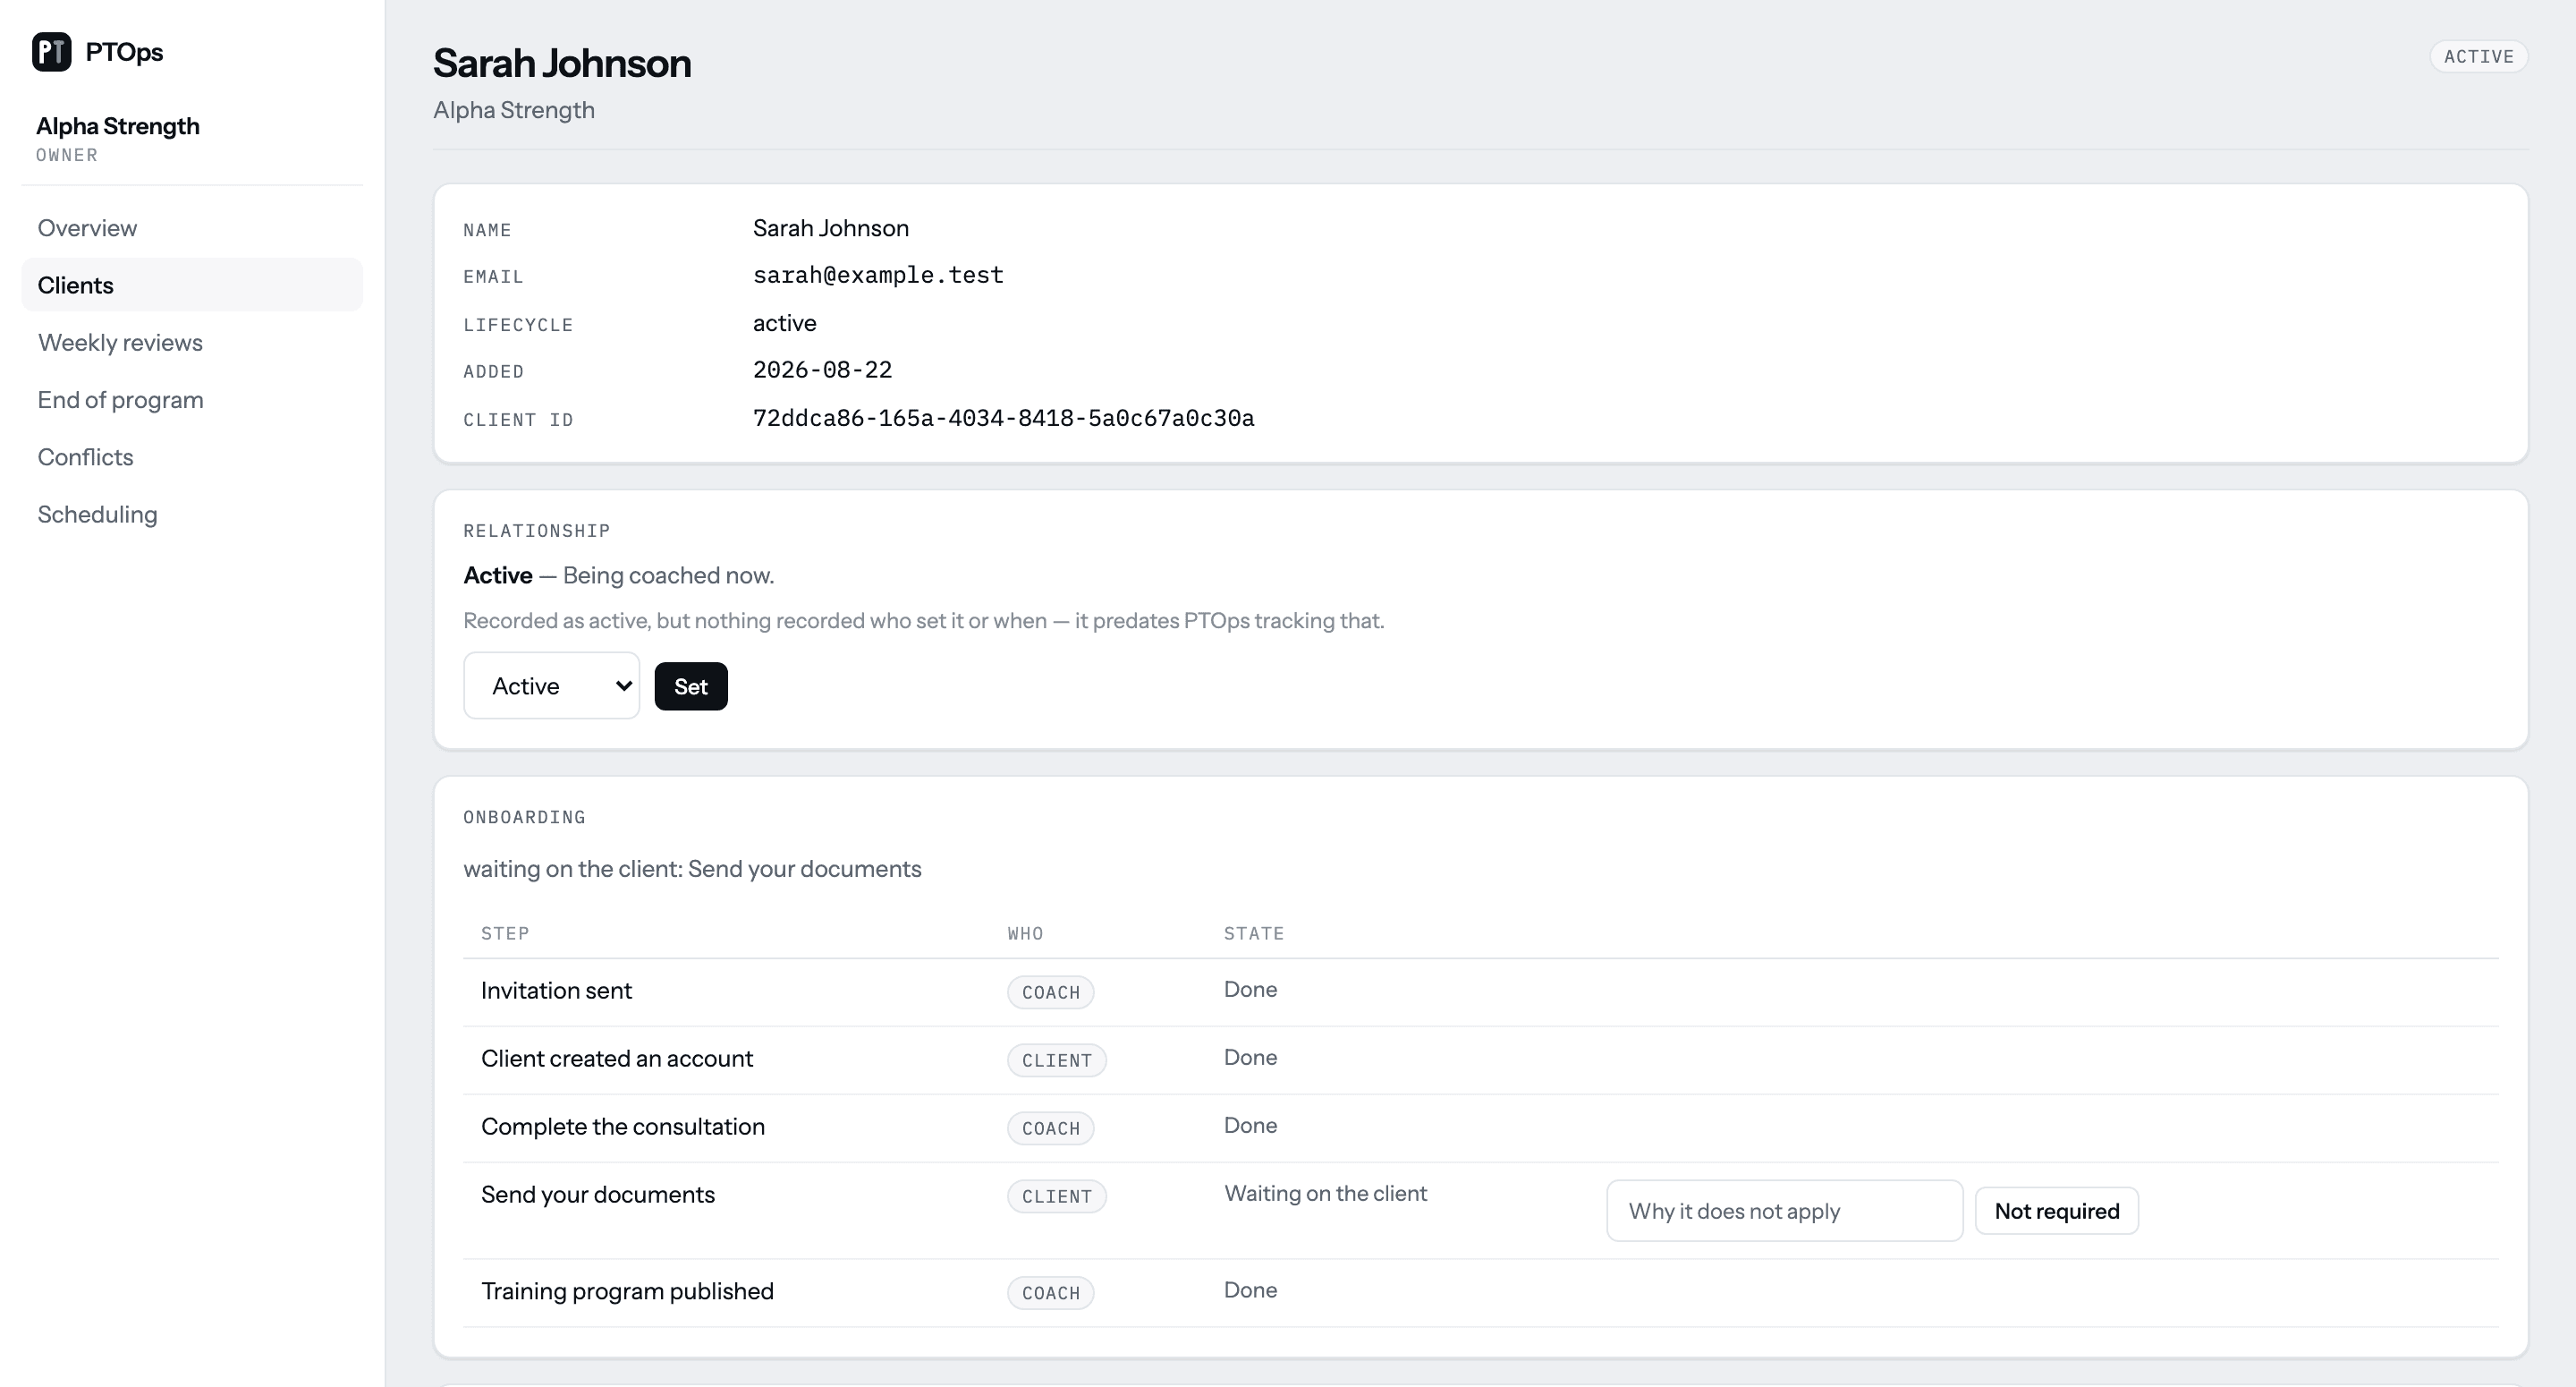Click Done state for Training program published
The height and width of the screenshot is (1387, 2576).
(1250, 1290)
